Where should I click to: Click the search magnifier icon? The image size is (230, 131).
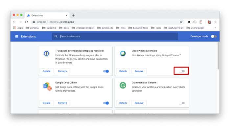(x=56, y=36)
